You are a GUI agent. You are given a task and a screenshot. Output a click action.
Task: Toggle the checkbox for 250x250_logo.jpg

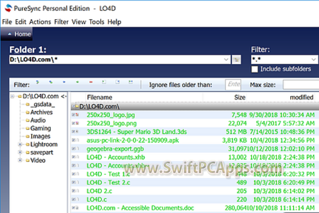click(74, 115)
